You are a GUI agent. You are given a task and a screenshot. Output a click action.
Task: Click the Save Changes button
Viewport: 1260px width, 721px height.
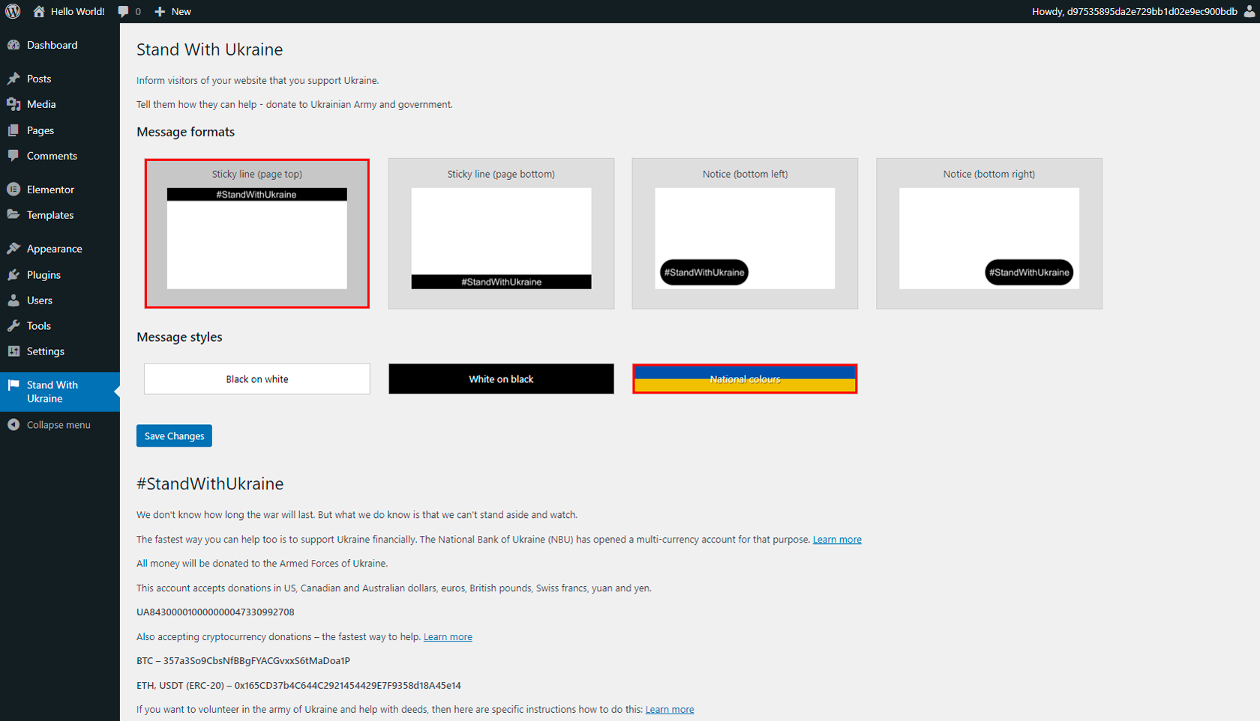pyautogui.click(x=174, y=436)
